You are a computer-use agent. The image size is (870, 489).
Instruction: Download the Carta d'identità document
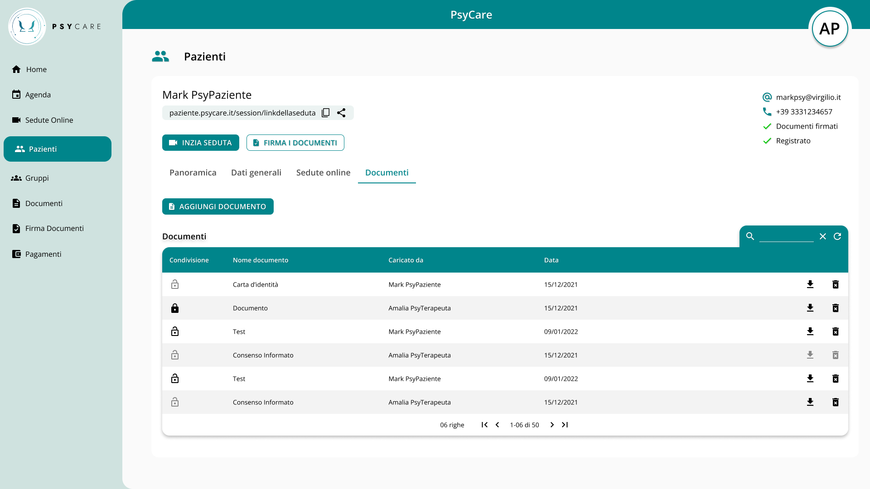[810, 284]
